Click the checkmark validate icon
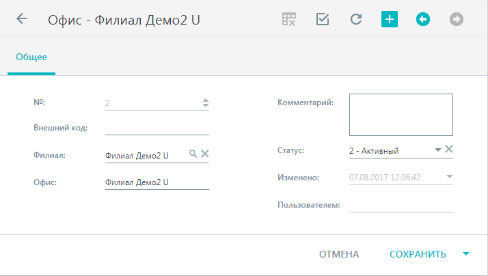The image size is (488, 276). coord(323,19)
